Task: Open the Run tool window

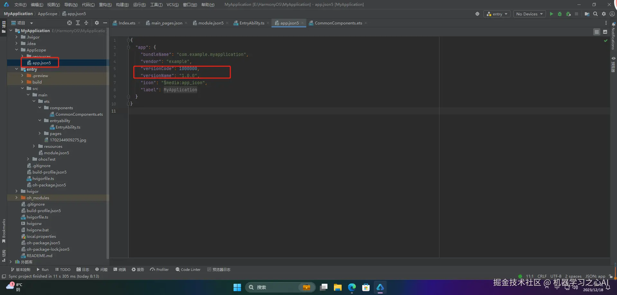Action: 42,270
